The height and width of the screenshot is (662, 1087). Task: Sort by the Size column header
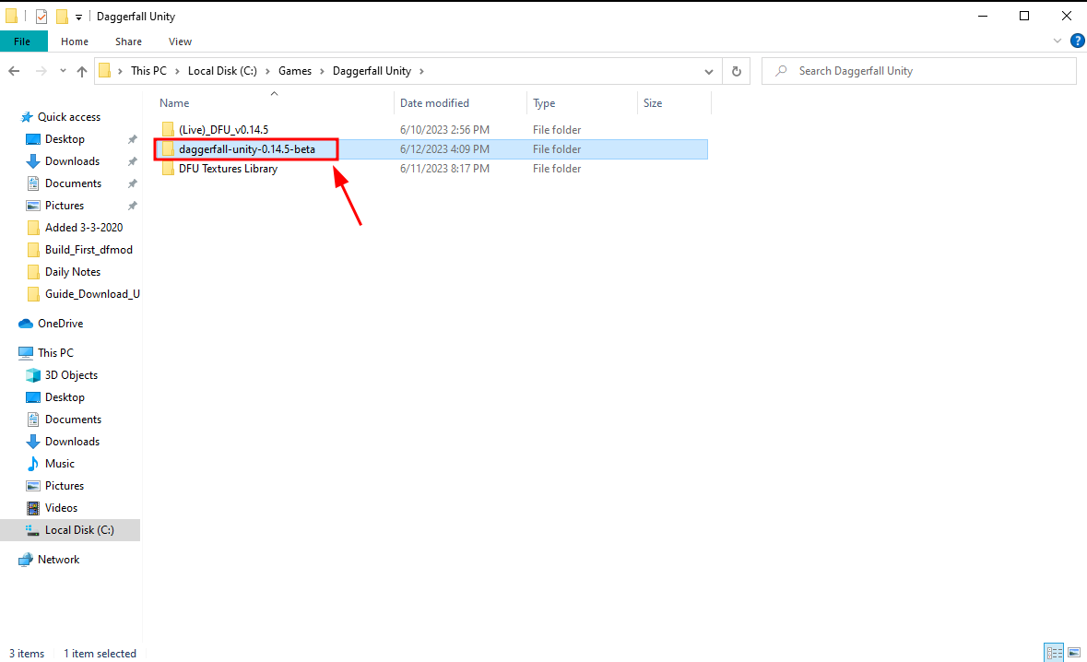point(653,103)
